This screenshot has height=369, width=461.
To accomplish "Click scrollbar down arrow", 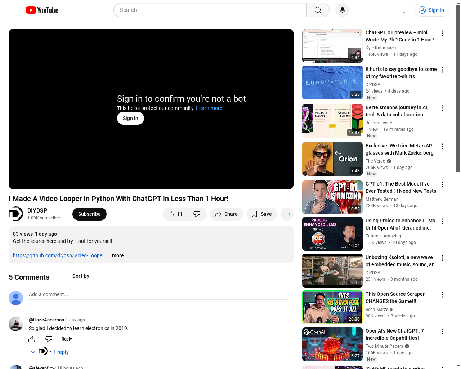I will [x=458, y=366].
